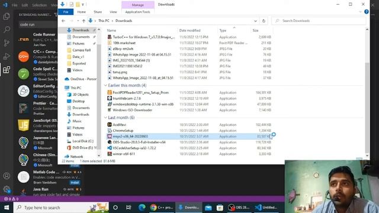
Task: Click the Explorer up-one-level arrow
Action: point(83,21)
